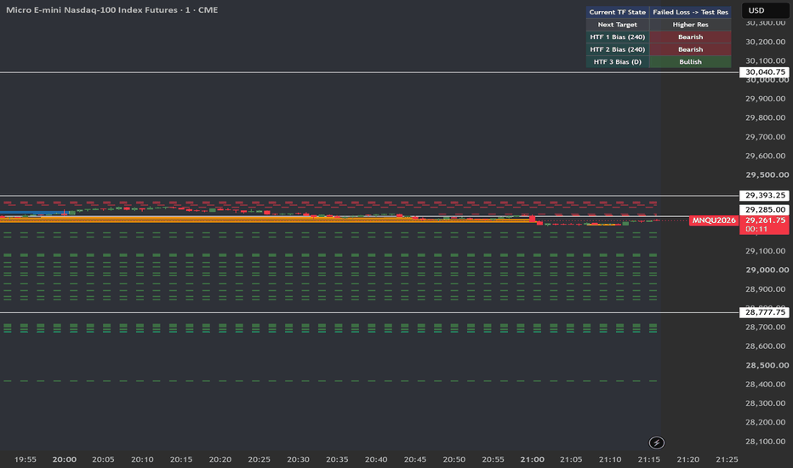Viewport: 793px width, 468px height.
Task: Click the 21:10 time axis label
Action: point(610,459)
